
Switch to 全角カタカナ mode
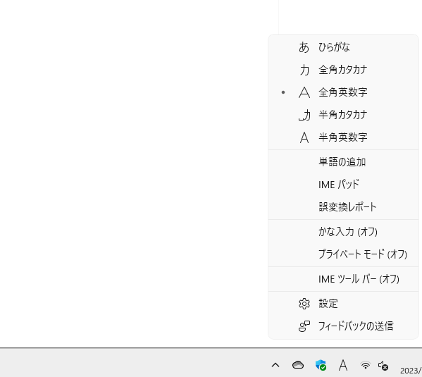(343, 70)
